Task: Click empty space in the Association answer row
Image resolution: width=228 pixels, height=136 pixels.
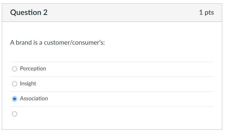Action: click(x=131, y=99)
